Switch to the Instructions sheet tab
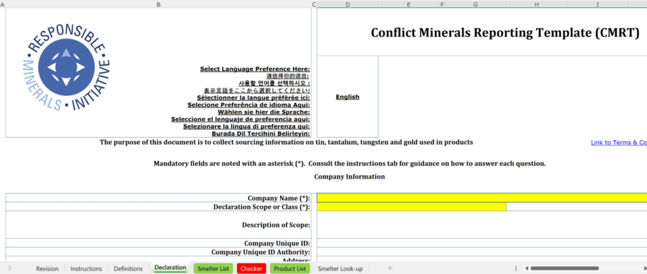The width and height of the screenshot is (647, 274). (86, 269)
